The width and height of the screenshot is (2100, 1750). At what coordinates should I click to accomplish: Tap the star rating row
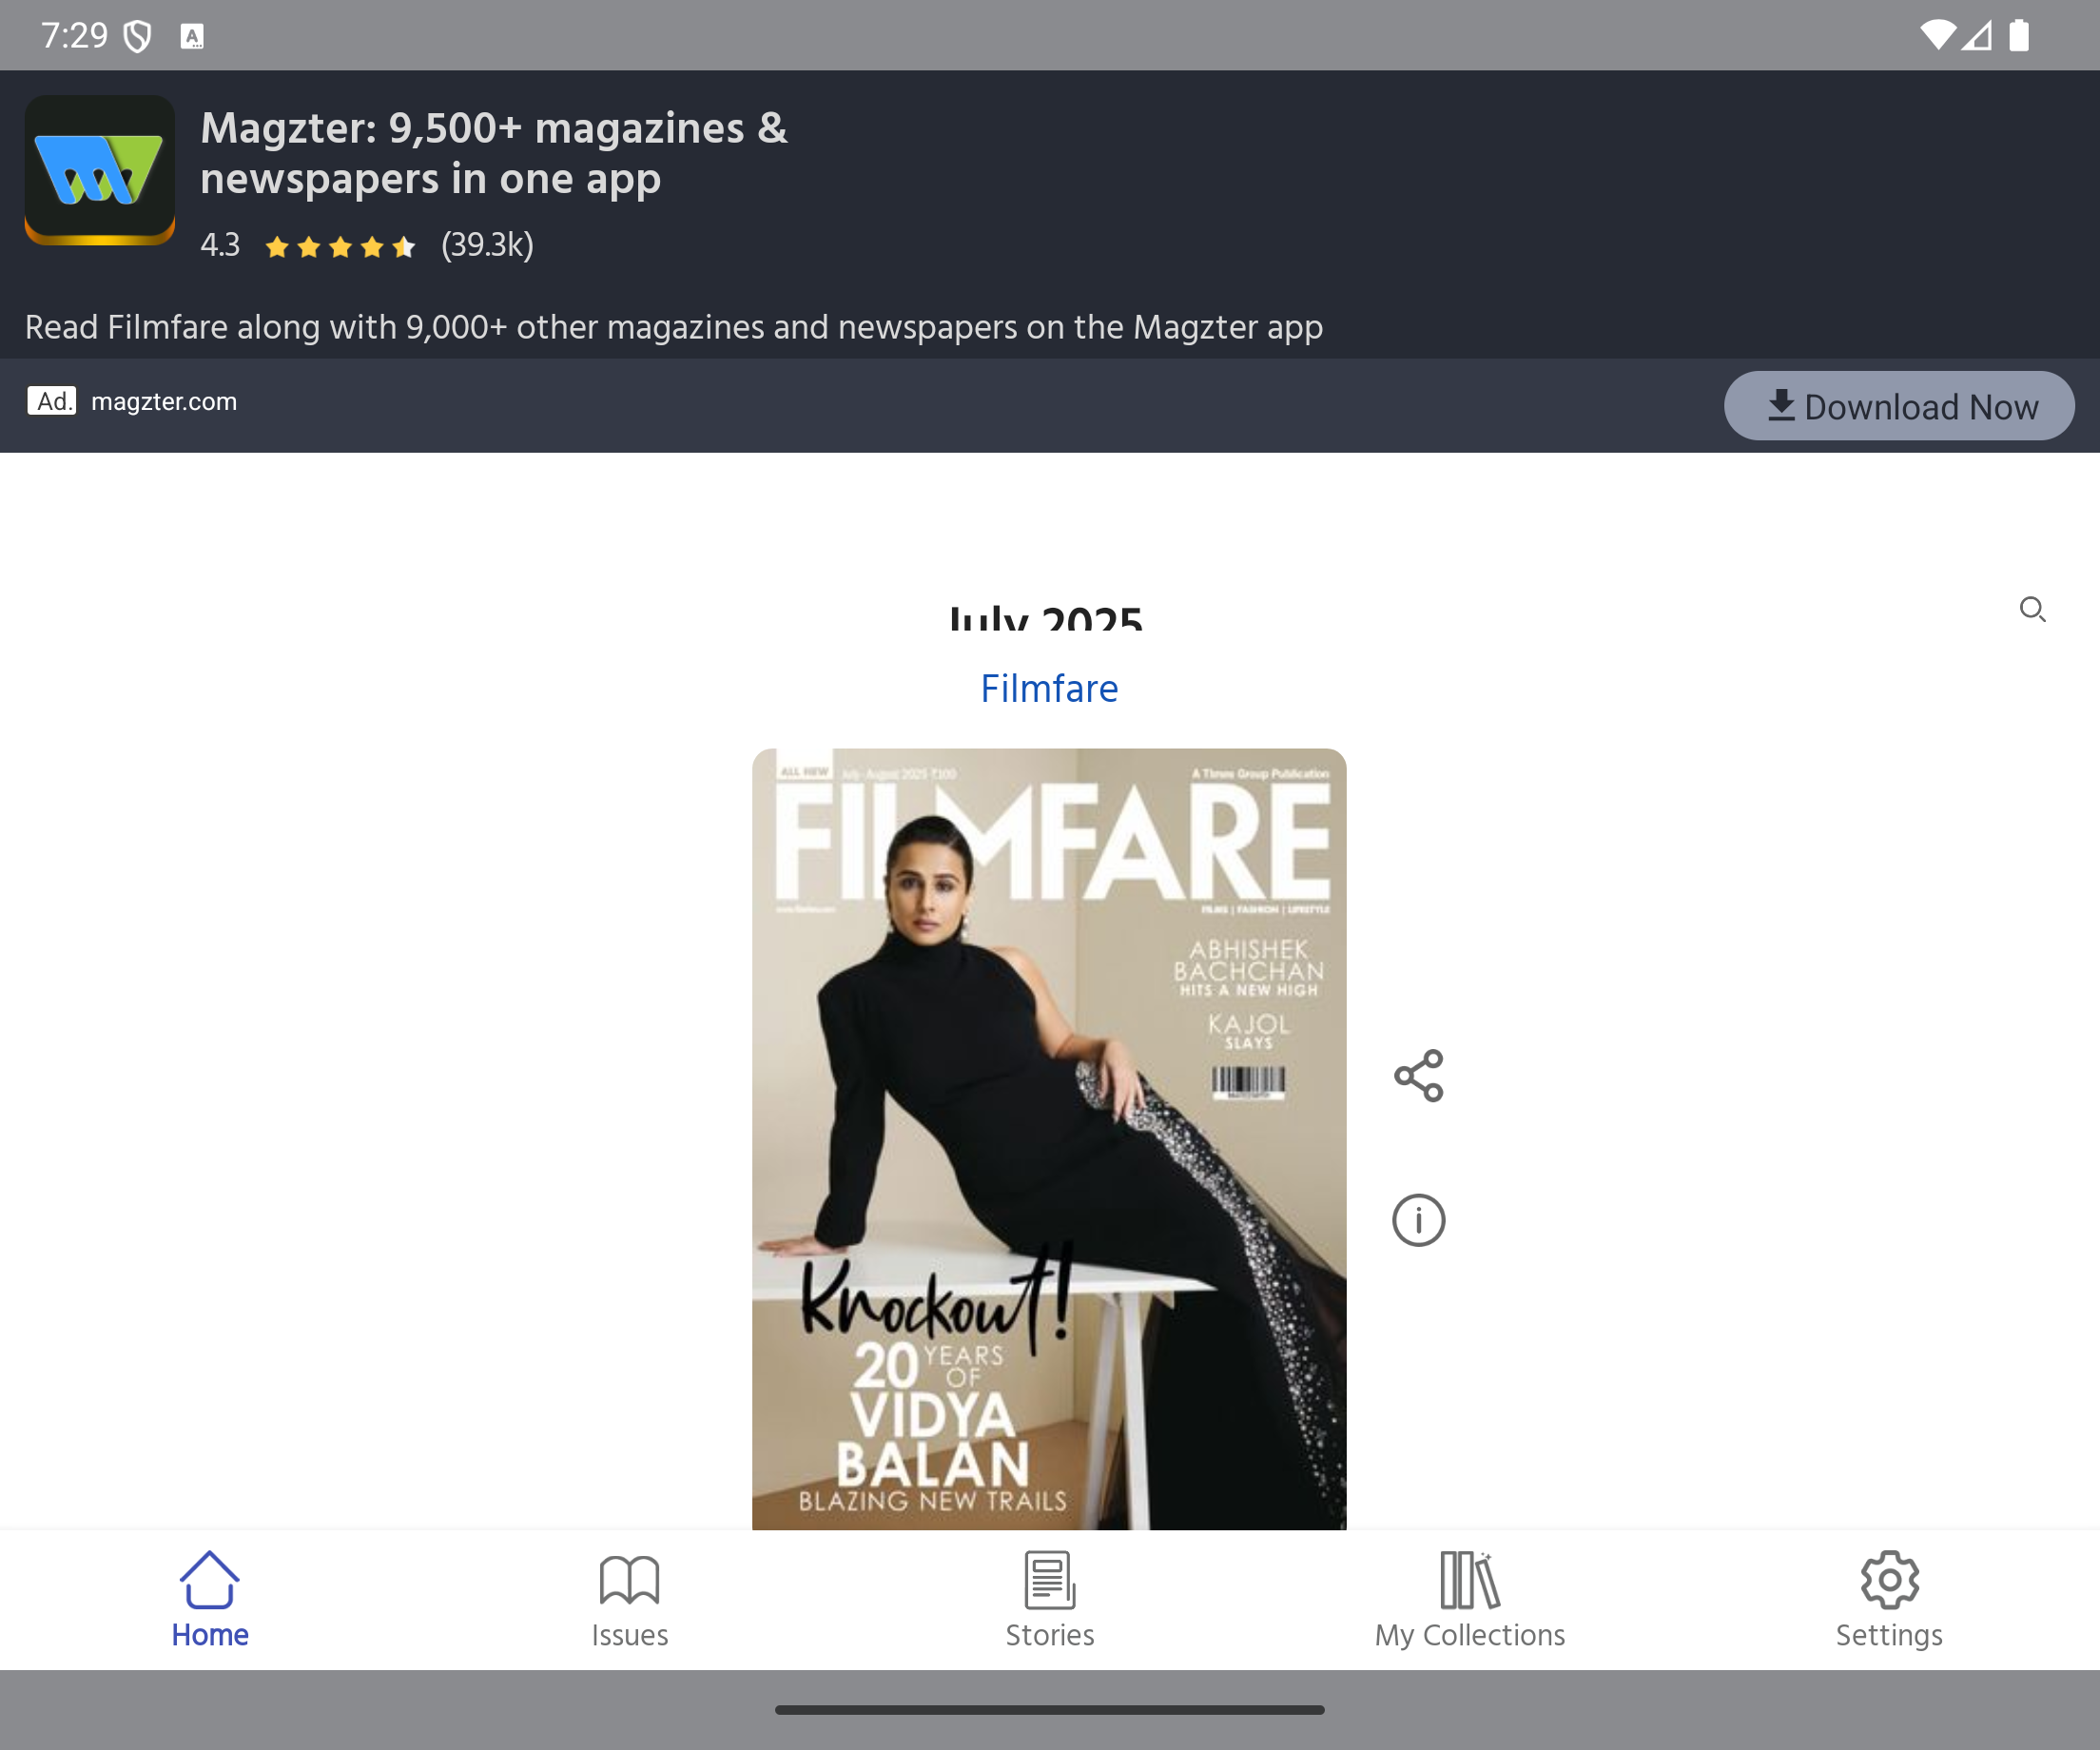[x=340, y=246]
